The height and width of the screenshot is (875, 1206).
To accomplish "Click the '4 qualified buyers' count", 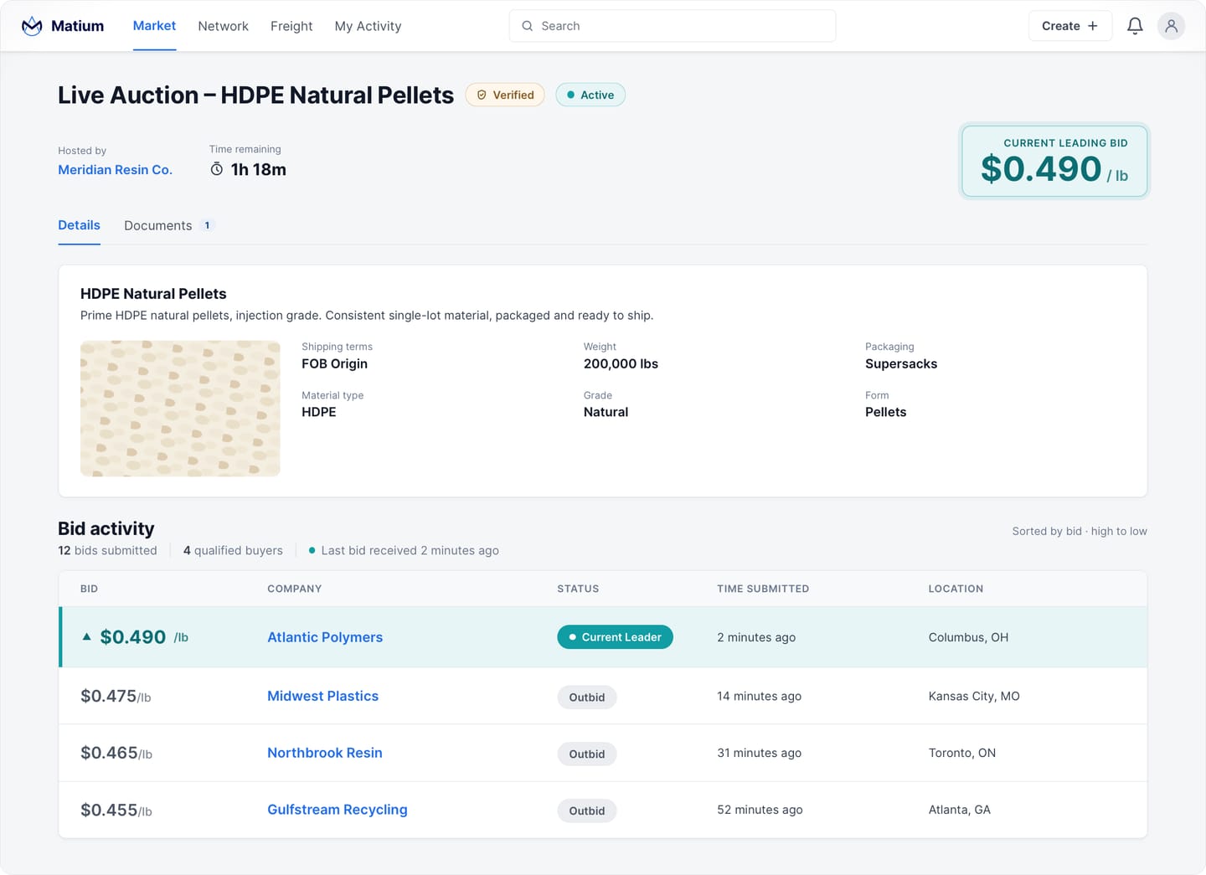I will pos(233,550).
